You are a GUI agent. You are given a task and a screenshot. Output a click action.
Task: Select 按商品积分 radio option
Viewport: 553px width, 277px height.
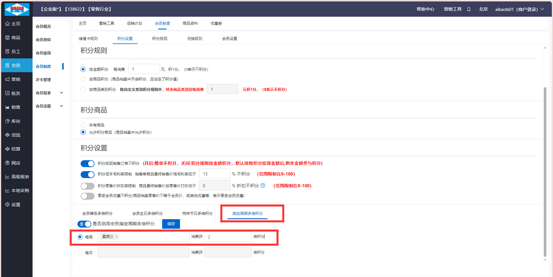click(83, 79)
